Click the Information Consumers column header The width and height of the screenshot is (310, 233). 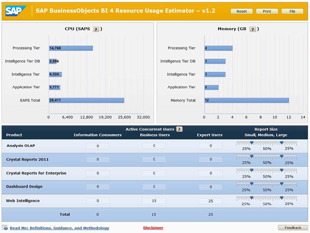click(x=98, y=135)
